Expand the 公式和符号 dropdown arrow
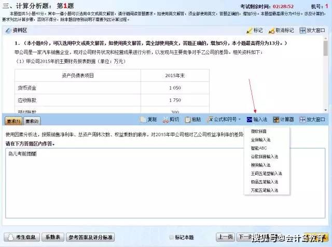332x247 pixels. click(240, 120)
